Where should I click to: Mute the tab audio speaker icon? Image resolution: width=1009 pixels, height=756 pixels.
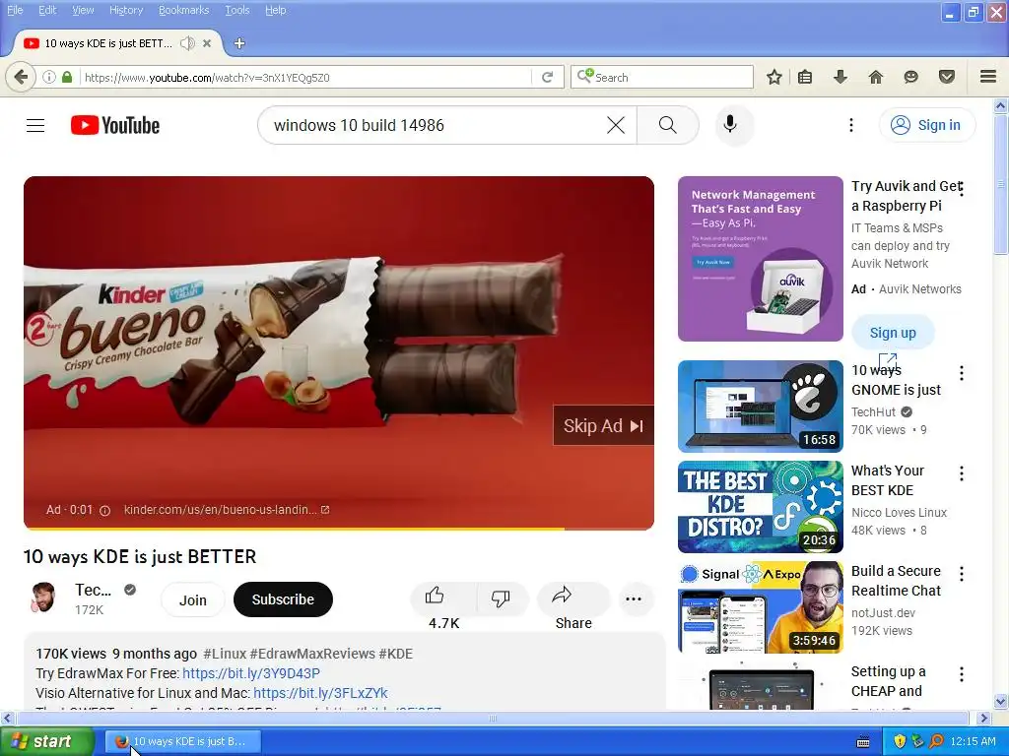pos(187,43)
